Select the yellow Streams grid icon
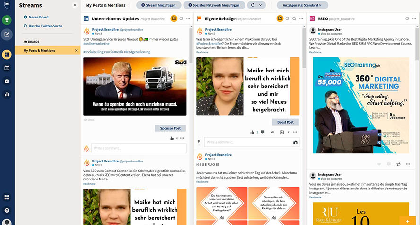Image resolution: width=420 pixels, height=225 pixels. pos(7,54)
